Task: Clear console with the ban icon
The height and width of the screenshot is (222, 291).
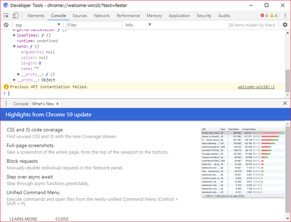Action: click(x=6, y=25)
